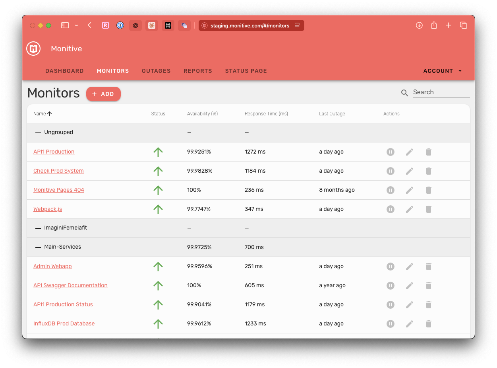Edit the InfluxDB Prod Database monitor
Image resolution: width=497 pixels, height=368 pixels.
409,323
